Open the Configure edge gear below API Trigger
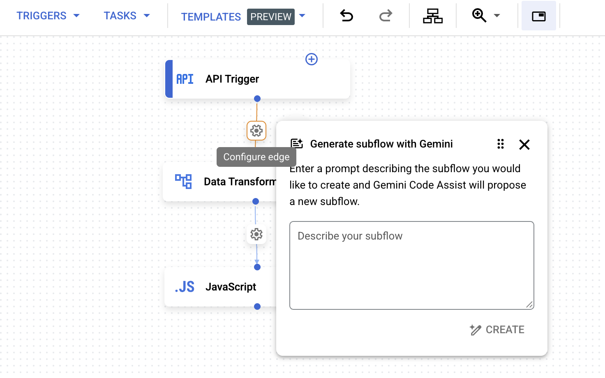This screenshot has height=378, width=605. 256,131
